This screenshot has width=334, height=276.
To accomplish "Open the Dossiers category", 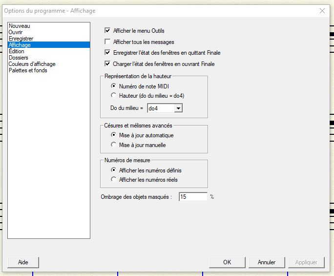I will pyautogui.click(x=18, y=58).
